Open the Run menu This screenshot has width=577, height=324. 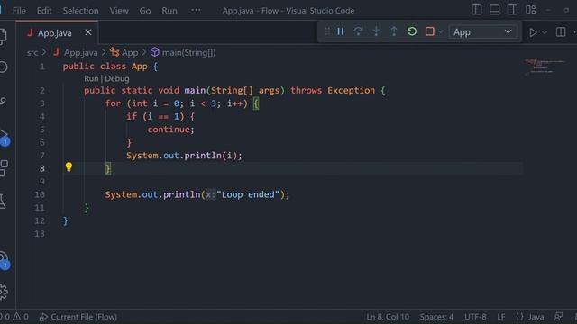click(169, 11)
